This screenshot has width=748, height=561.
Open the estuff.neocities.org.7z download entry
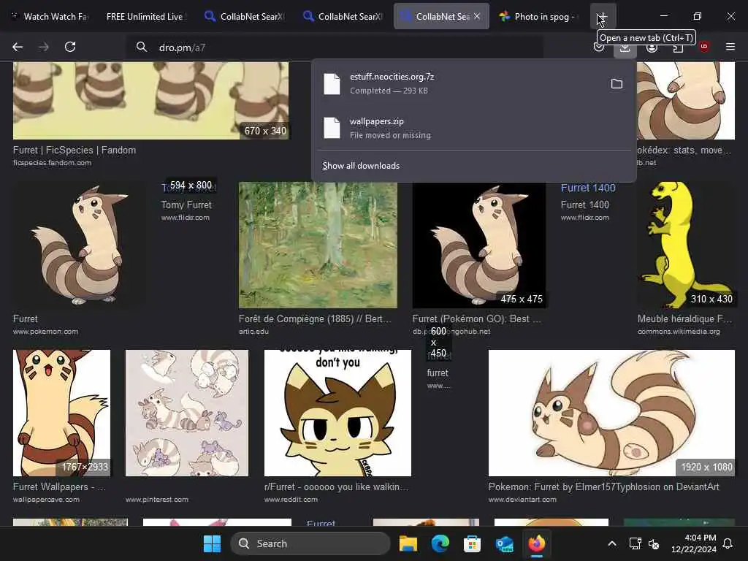(458, 83)
